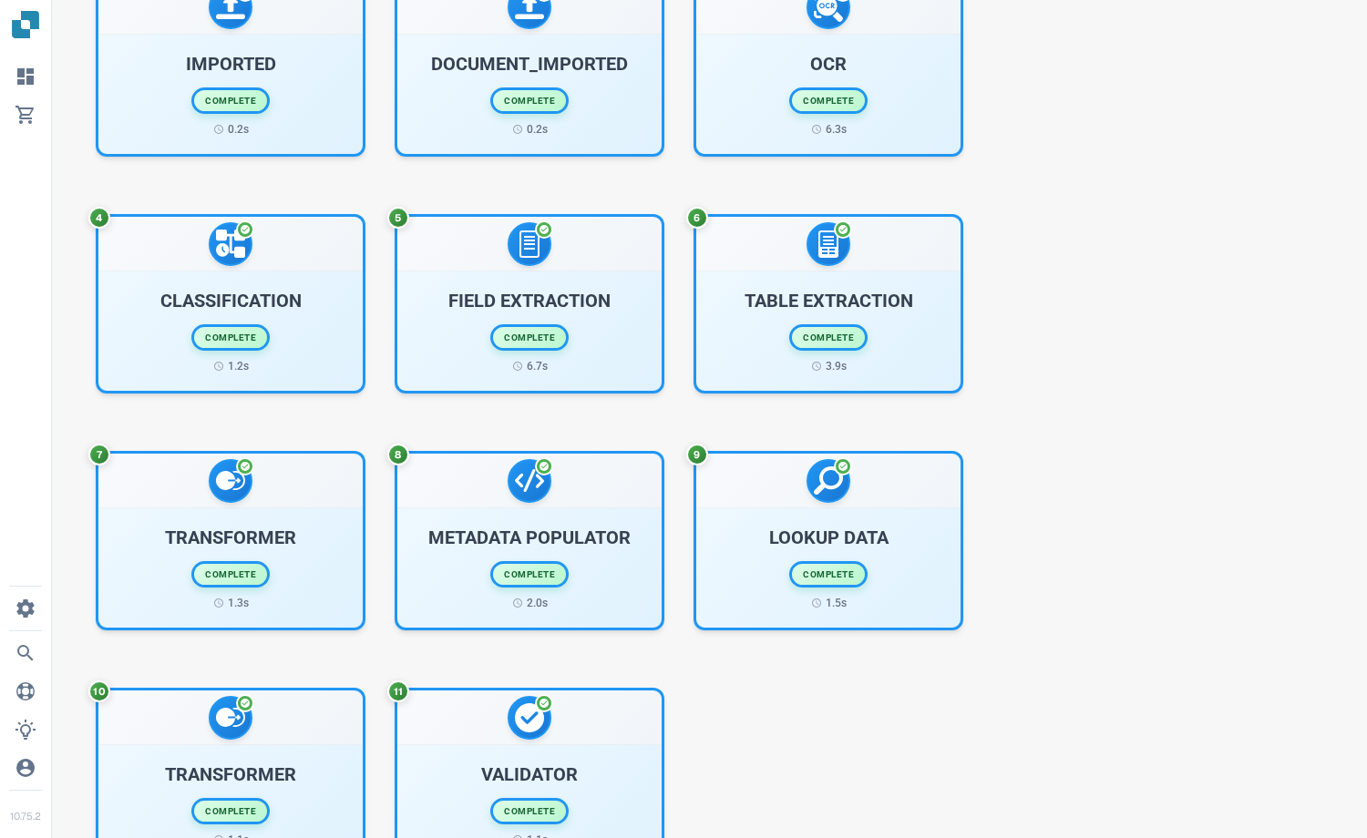Click the lightbulb ideas icon
The width and height of the screenshot is (1367, 838).
(x=26, y=730)
